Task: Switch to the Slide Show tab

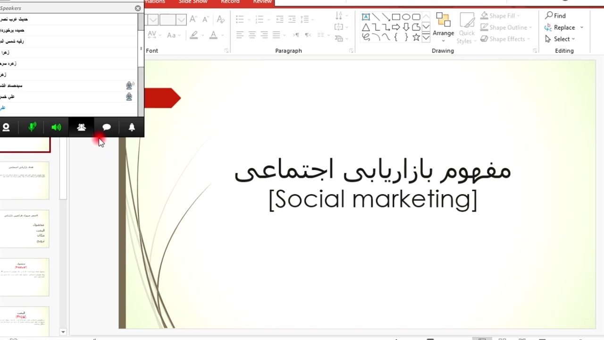Action: [x=193, y=2]
